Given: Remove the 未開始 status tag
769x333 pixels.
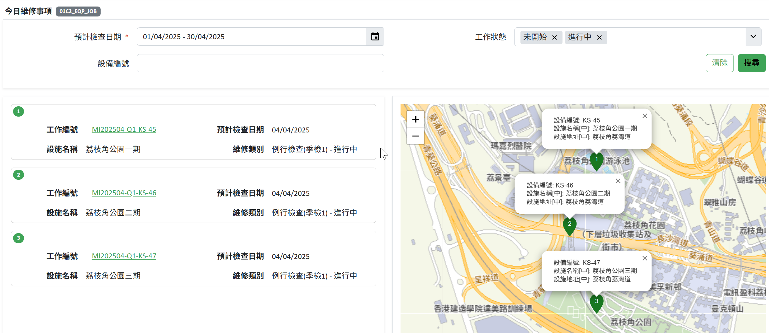Looking at the screenshot, I should (x=554, y=38).
